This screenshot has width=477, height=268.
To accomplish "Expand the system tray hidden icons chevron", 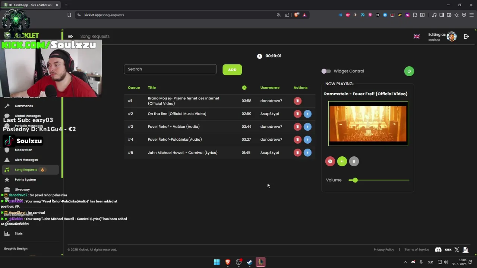I will pos(405,262).
